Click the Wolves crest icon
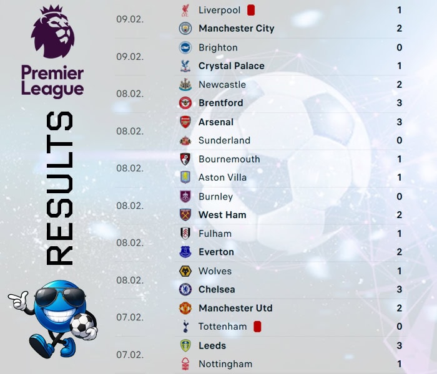 pos(185,271)
